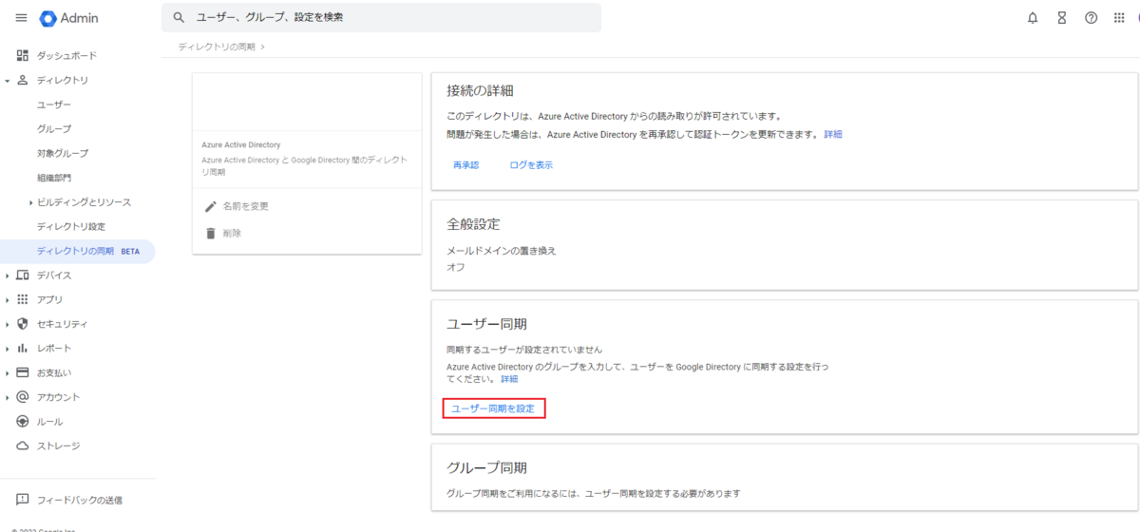Click the ルール steering wheel icon
1140x532 pixels.
(23, 422)
